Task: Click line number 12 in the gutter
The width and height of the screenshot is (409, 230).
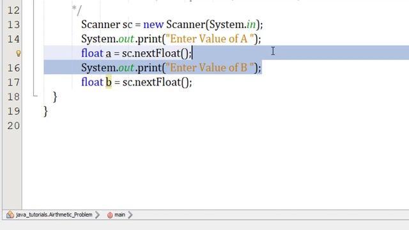Action: (x=13, y=10)
